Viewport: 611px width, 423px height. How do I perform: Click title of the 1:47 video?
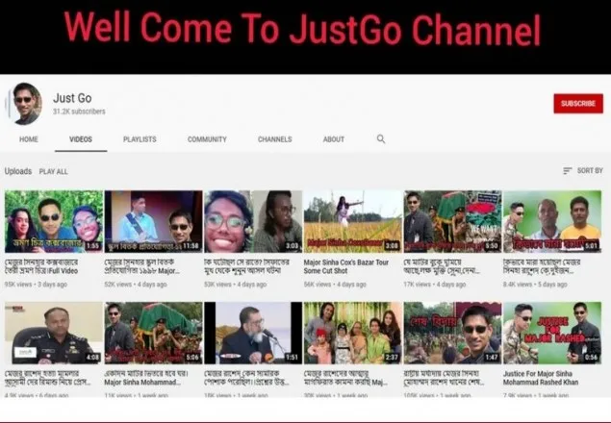(444, 378)
